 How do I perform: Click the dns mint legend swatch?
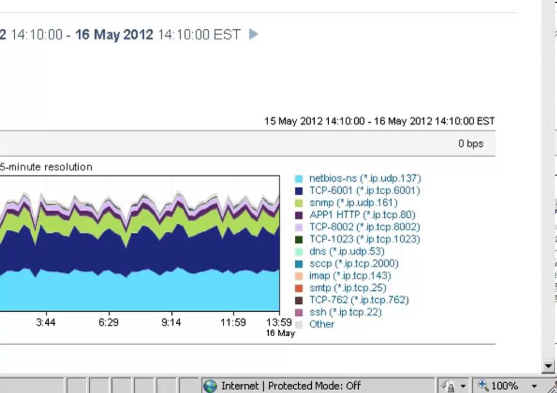pos(299,252)
